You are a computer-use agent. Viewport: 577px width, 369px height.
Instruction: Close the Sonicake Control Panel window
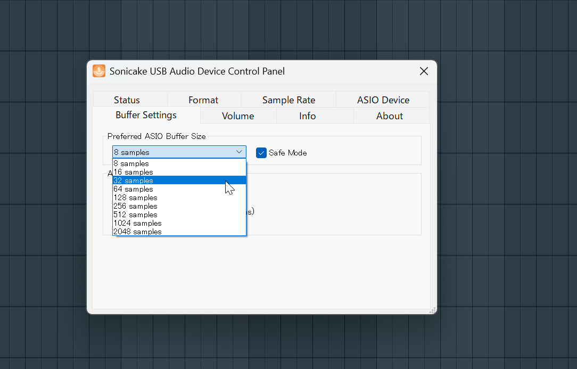[x=424, y=71]
